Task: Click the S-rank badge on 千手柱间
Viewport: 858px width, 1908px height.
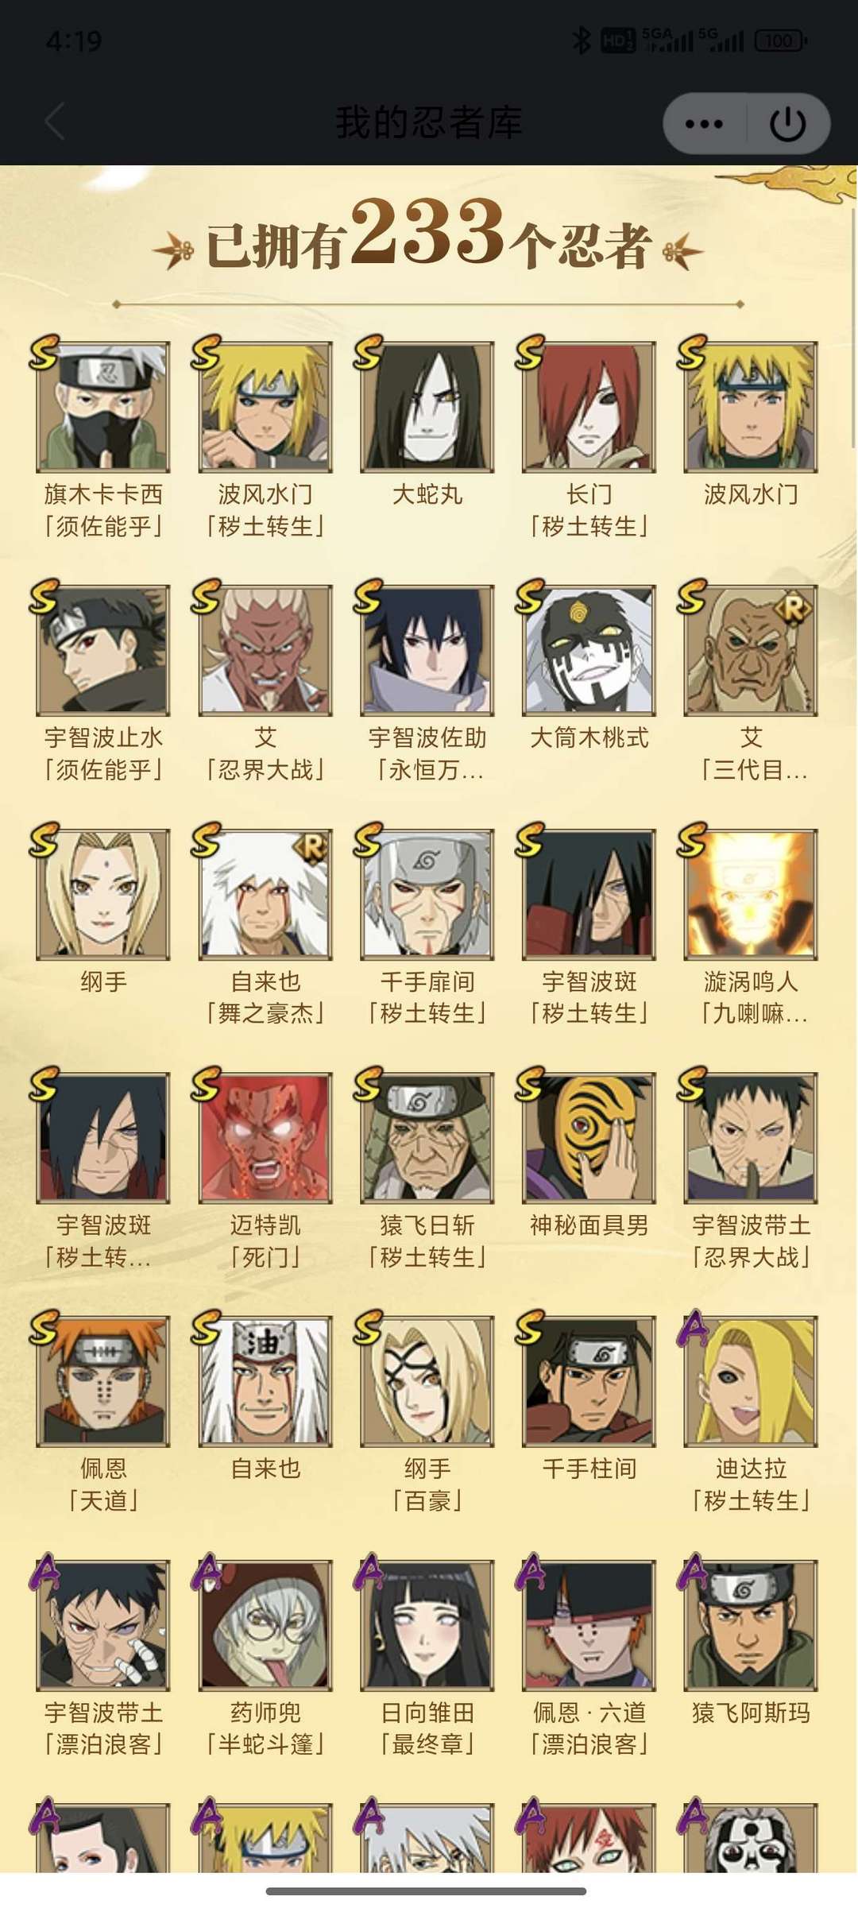Action: click(x=530, y=1327)
